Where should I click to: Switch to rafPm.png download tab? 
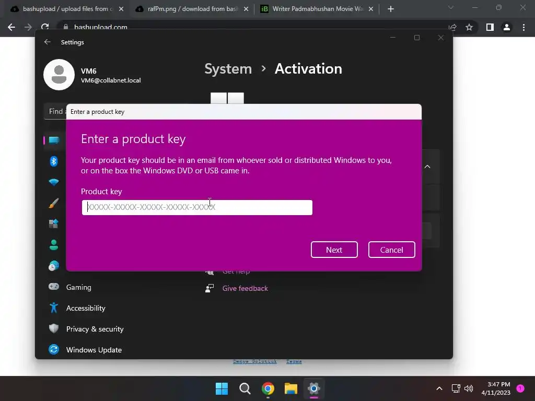192,9
